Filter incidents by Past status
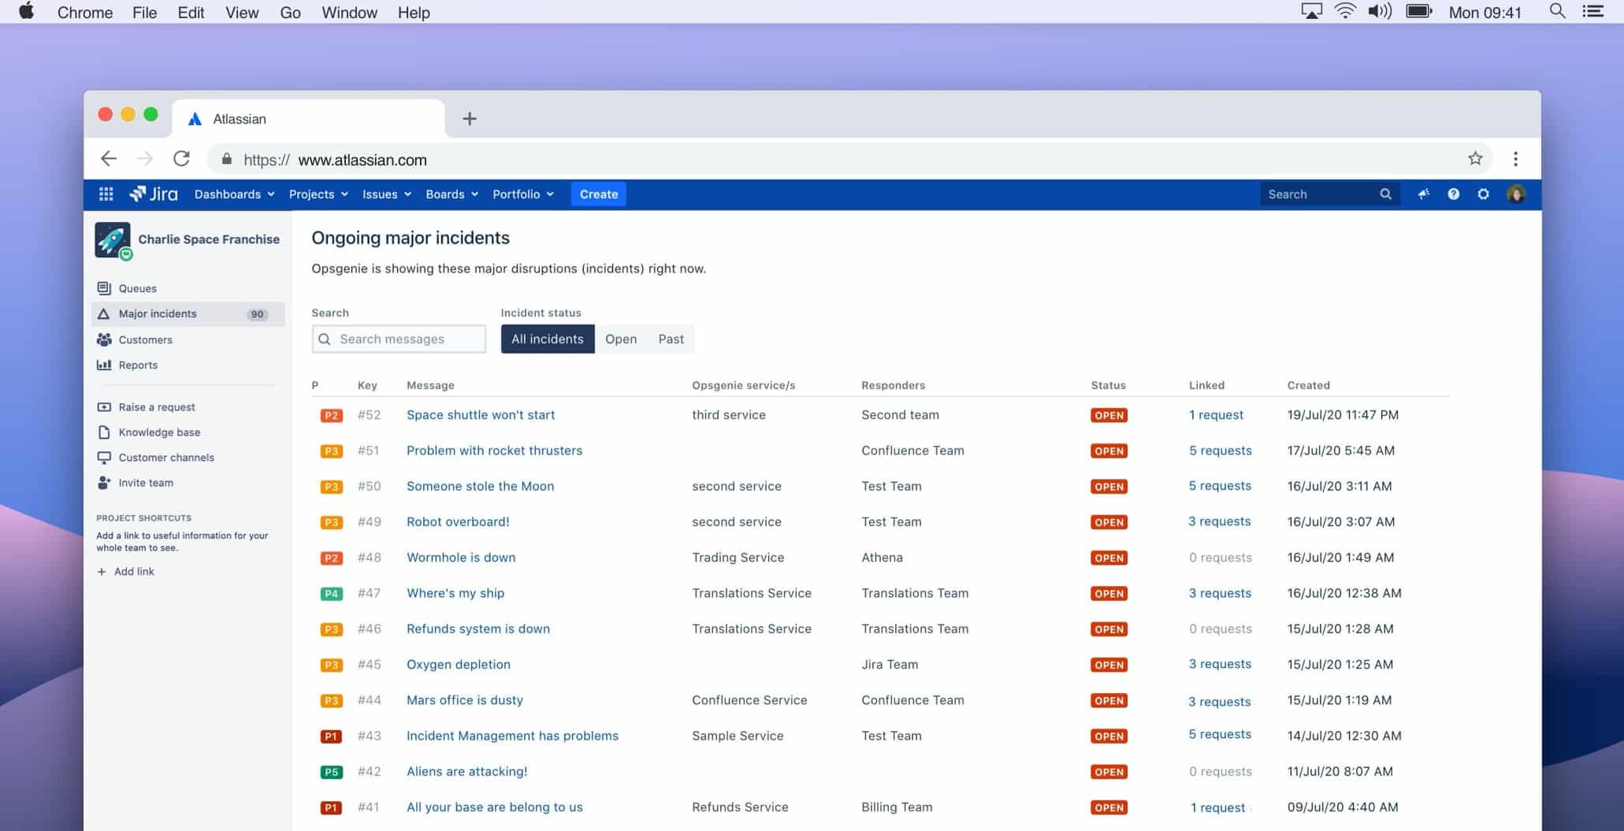Viewport: 1624px width, 831px height. (x=671, y=339)
